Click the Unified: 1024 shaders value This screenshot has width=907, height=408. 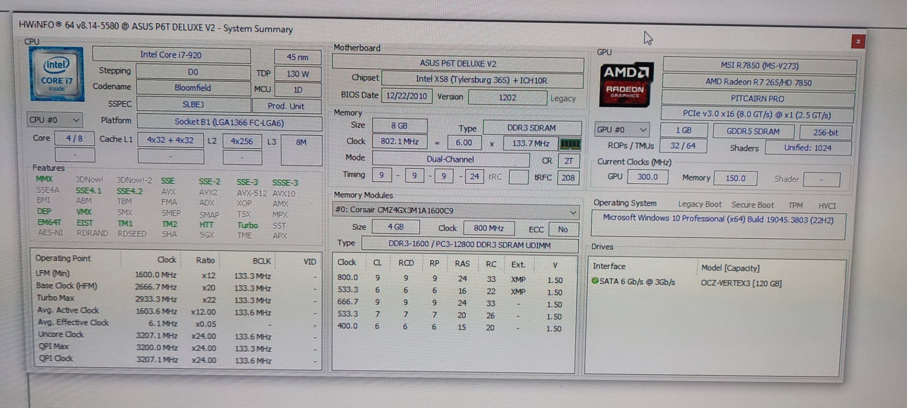click(x=808, y=148)
